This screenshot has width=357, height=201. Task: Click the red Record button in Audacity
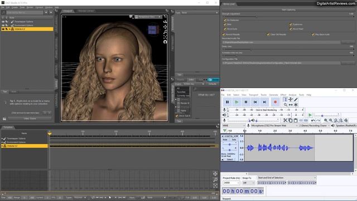(275, 102)
